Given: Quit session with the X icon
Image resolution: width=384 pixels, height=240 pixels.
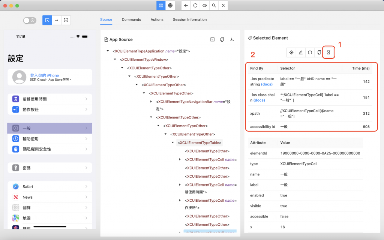Looking at the screenshot, I should coord(223,5).
